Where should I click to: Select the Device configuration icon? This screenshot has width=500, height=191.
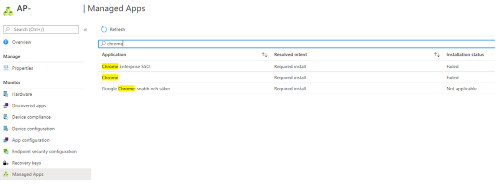coord(5,129)
